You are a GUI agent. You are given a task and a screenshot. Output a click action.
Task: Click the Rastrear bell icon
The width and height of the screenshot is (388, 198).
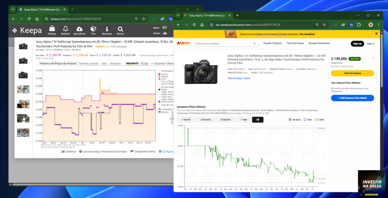click(65, 29)
